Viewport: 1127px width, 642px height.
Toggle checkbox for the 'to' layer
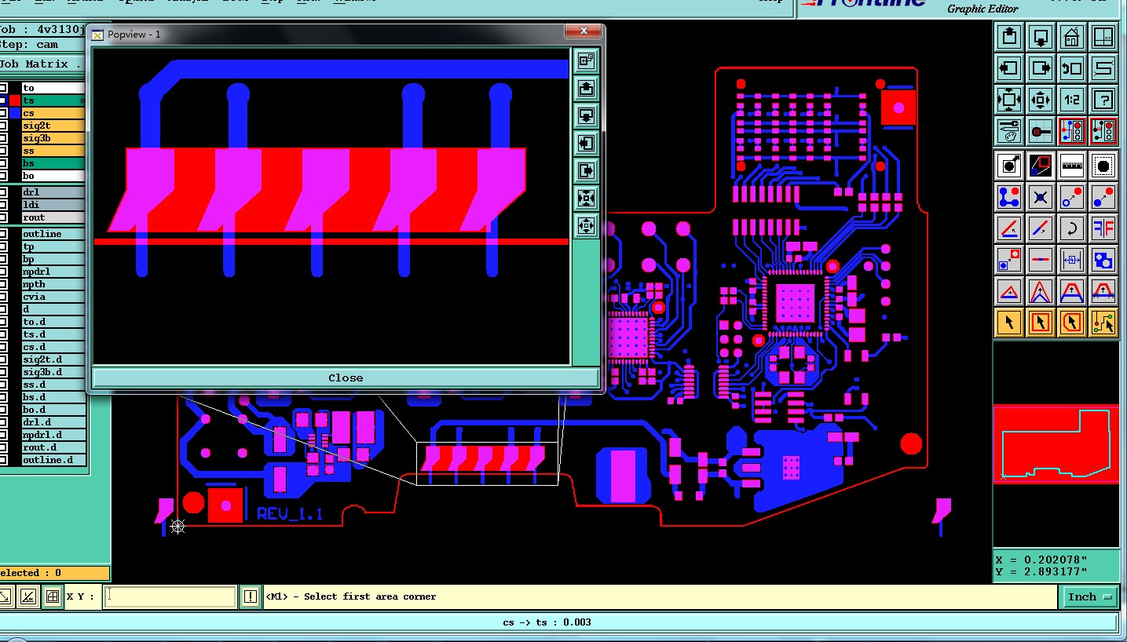[3, 88]
